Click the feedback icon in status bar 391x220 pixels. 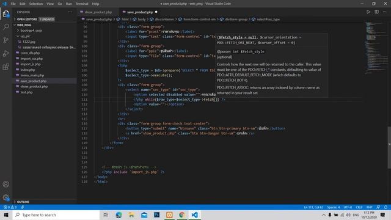378,207
